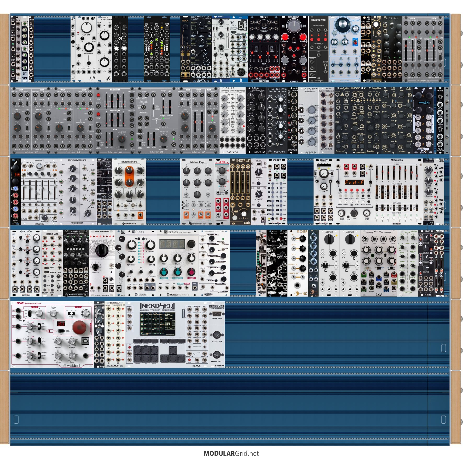Select the A-111-6 Miniature Synthesizer Voice
This screenshot has height=459, width=463.
click(233, 121)
